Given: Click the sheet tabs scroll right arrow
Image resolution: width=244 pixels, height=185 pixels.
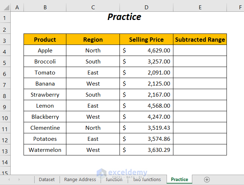Looking at the screenshot, I should tap(19, 179).
